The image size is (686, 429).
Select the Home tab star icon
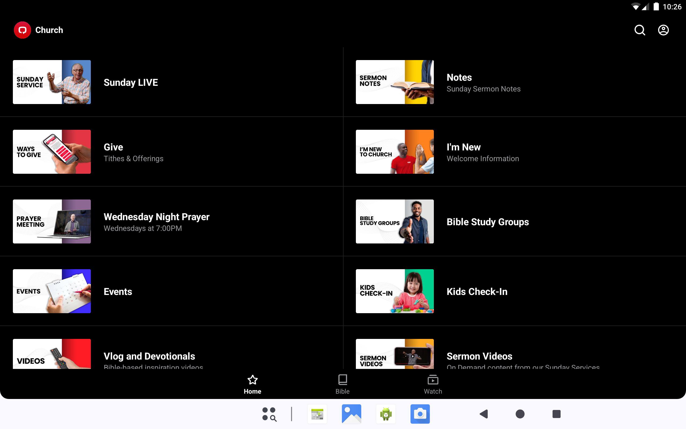pyautogui.click(x=252, y=380)
